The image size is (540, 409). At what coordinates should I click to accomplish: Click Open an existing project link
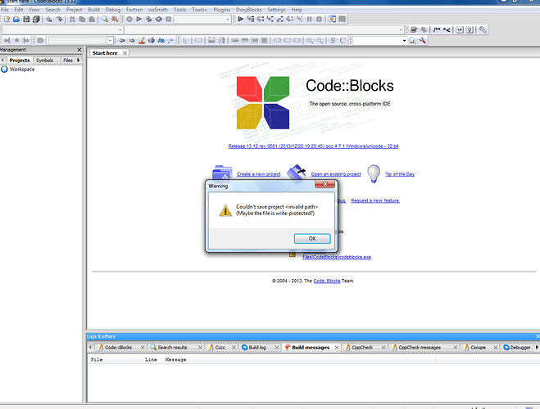(x=336, y=174)
